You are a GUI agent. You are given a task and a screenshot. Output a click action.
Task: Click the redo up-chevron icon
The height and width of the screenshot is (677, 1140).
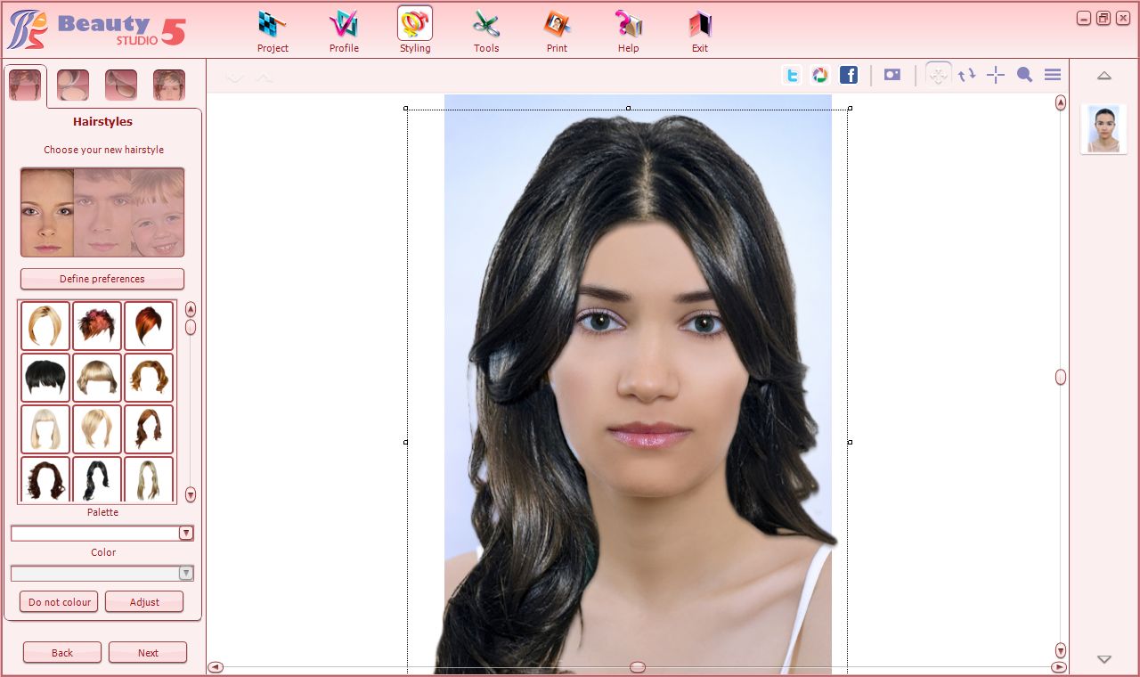pyautogui.click(x=264, y=78)
